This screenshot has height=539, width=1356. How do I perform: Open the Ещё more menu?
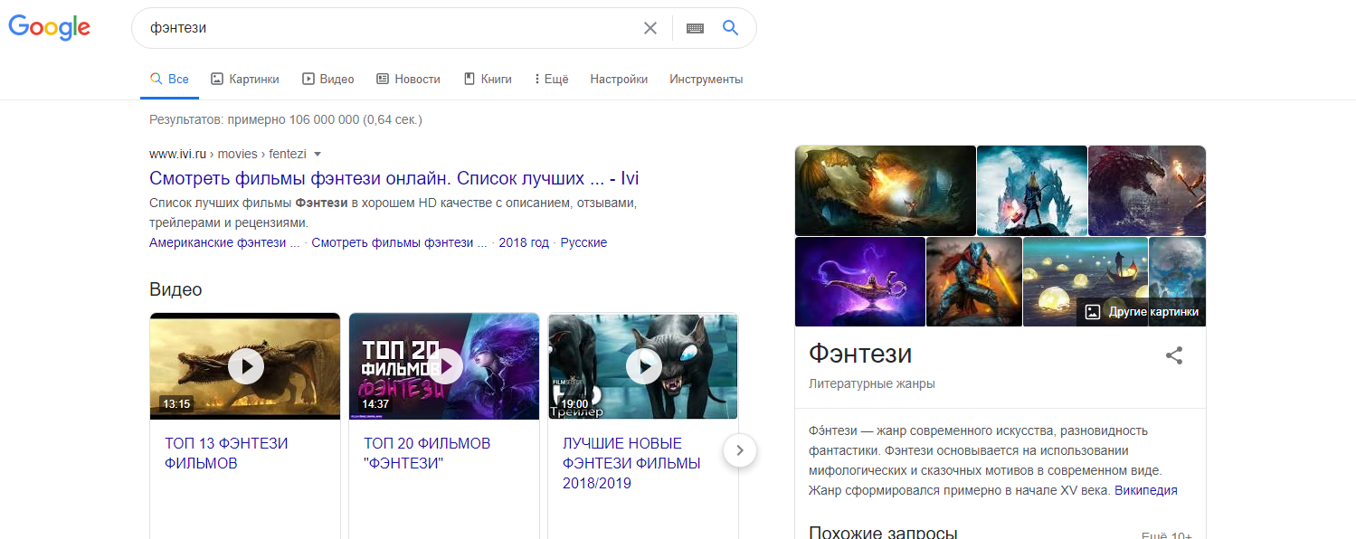pyautogui.click(x=551, y=80)
